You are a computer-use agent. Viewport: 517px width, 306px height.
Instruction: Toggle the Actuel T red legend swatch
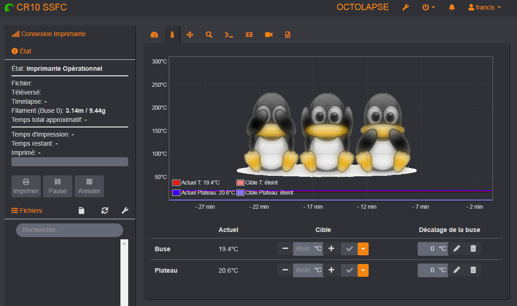[x=176, y=183]
